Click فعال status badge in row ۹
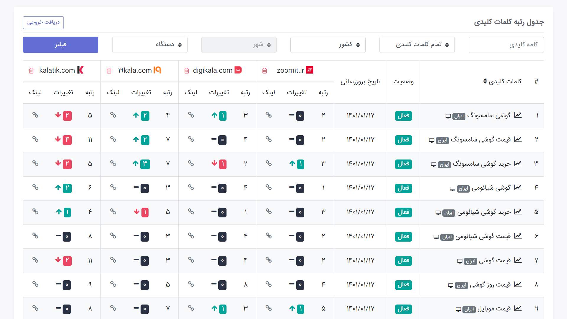Screen dimensions: 567x319 pyautogui.click(x=403, y=309)
